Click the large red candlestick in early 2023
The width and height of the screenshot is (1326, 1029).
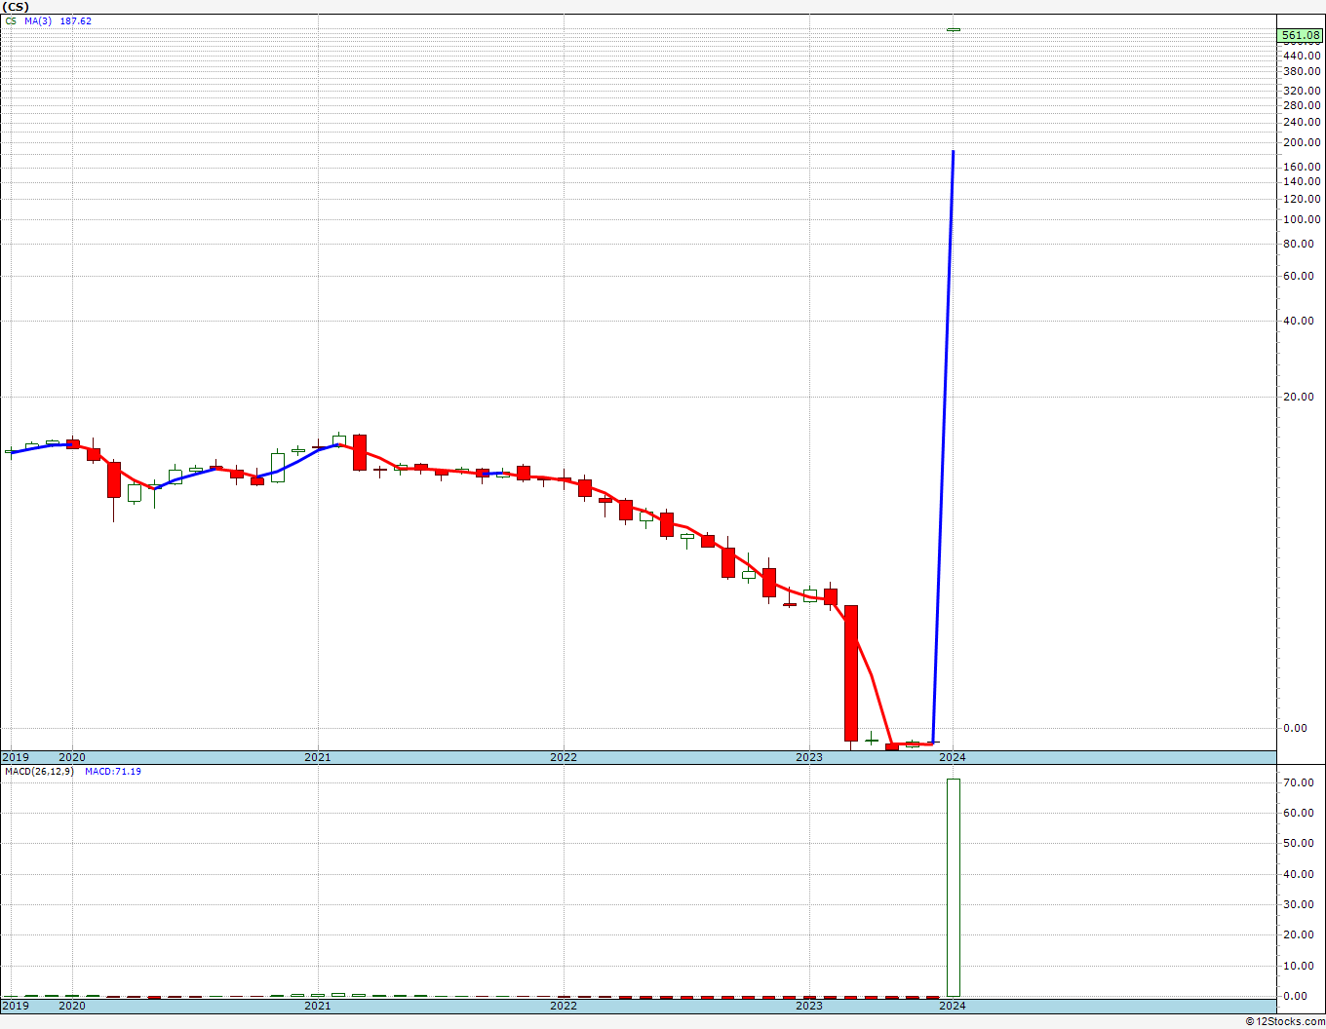tap(851, 673)
